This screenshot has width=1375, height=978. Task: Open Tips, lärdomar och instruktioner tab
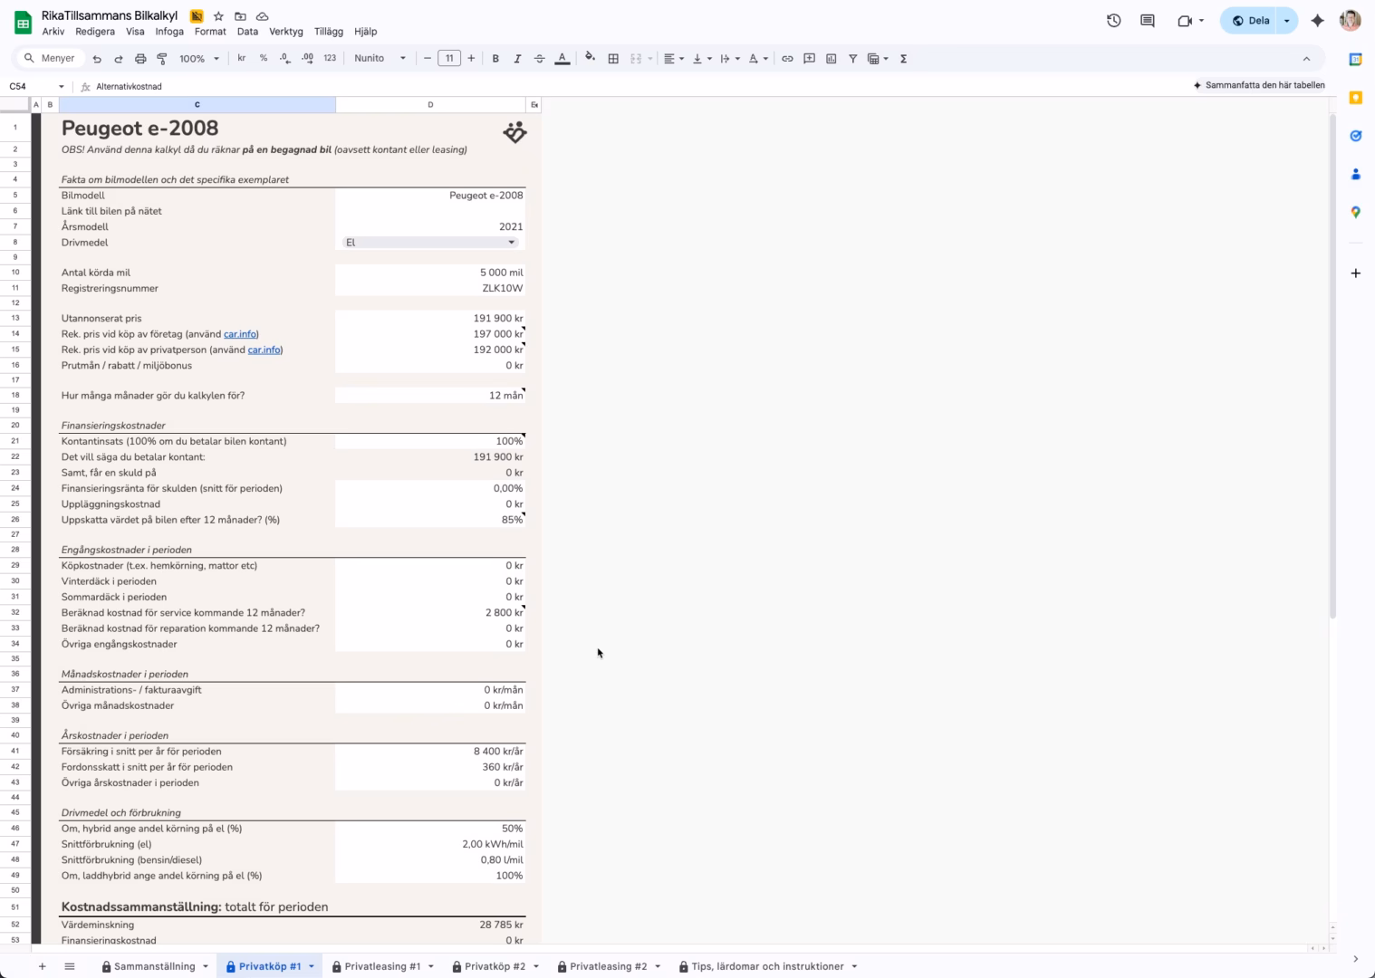click(x=767, y=966)
